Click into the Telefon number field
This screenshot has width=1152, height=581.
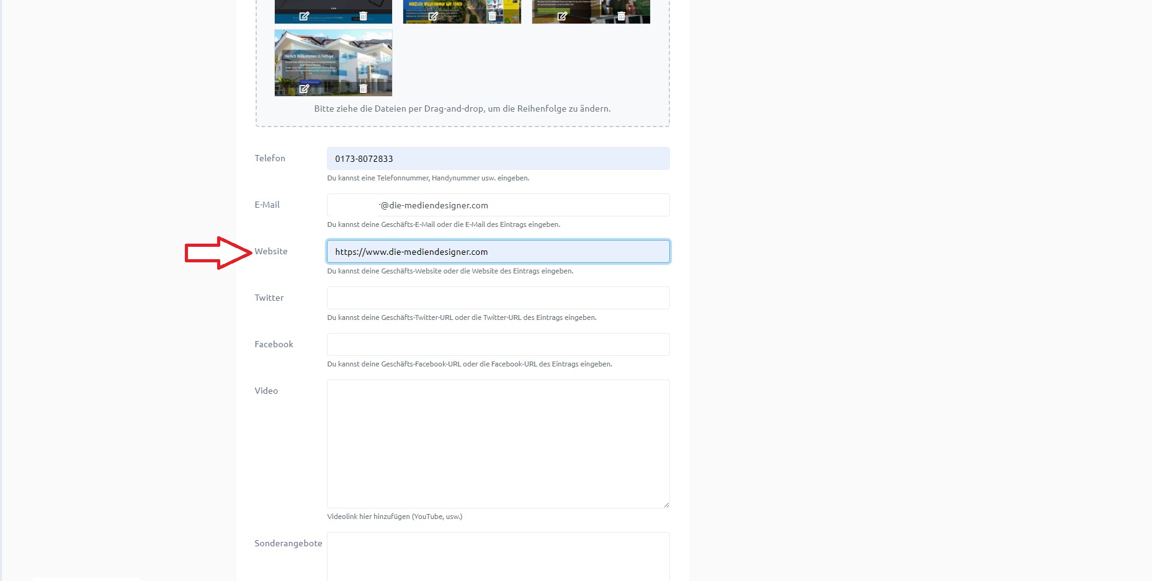point(498,159)
